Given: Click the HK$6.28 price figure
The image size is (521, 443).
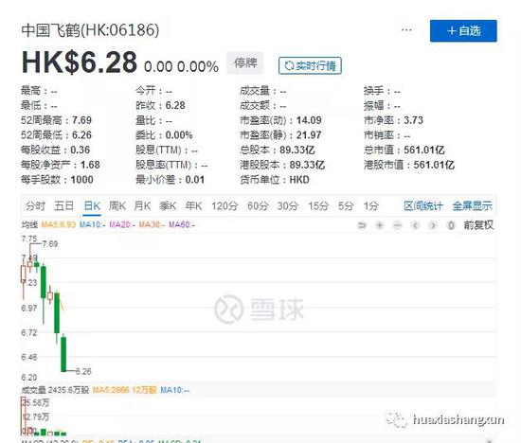Looking at the screenshot, I should 80,62.
